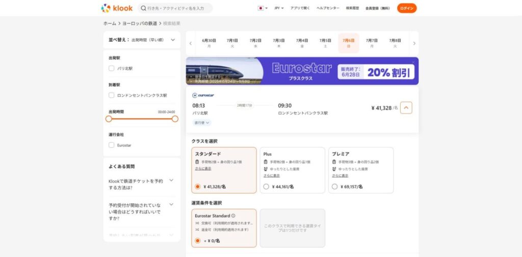Screen dimensions: 522x257
Task: Click luggage icon in スタンダード card
Action: point(197,162)
